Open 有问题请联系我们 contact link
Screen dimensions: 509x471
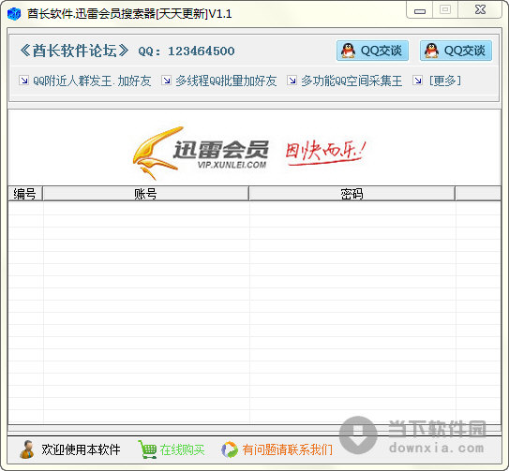point(287,449)
